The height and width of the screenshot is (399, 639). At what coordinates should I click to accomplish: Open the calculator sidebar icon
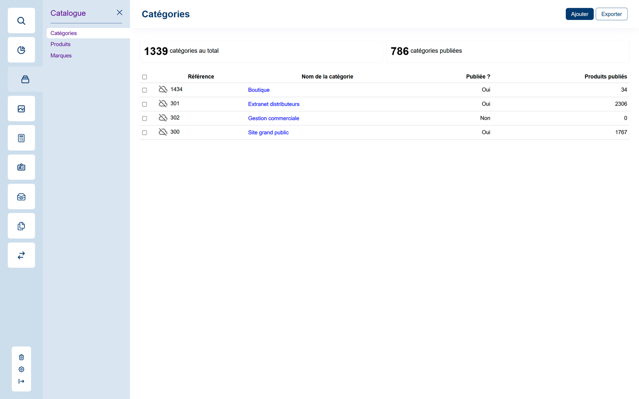coord(21,138)
